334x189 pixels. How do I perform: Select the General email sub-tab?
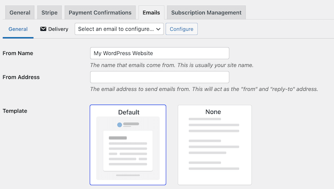(18, 29)
